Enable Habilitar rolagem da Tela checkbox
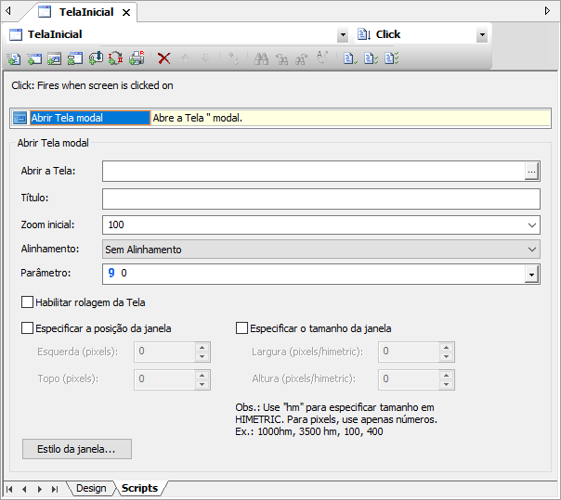 [27, 302]
